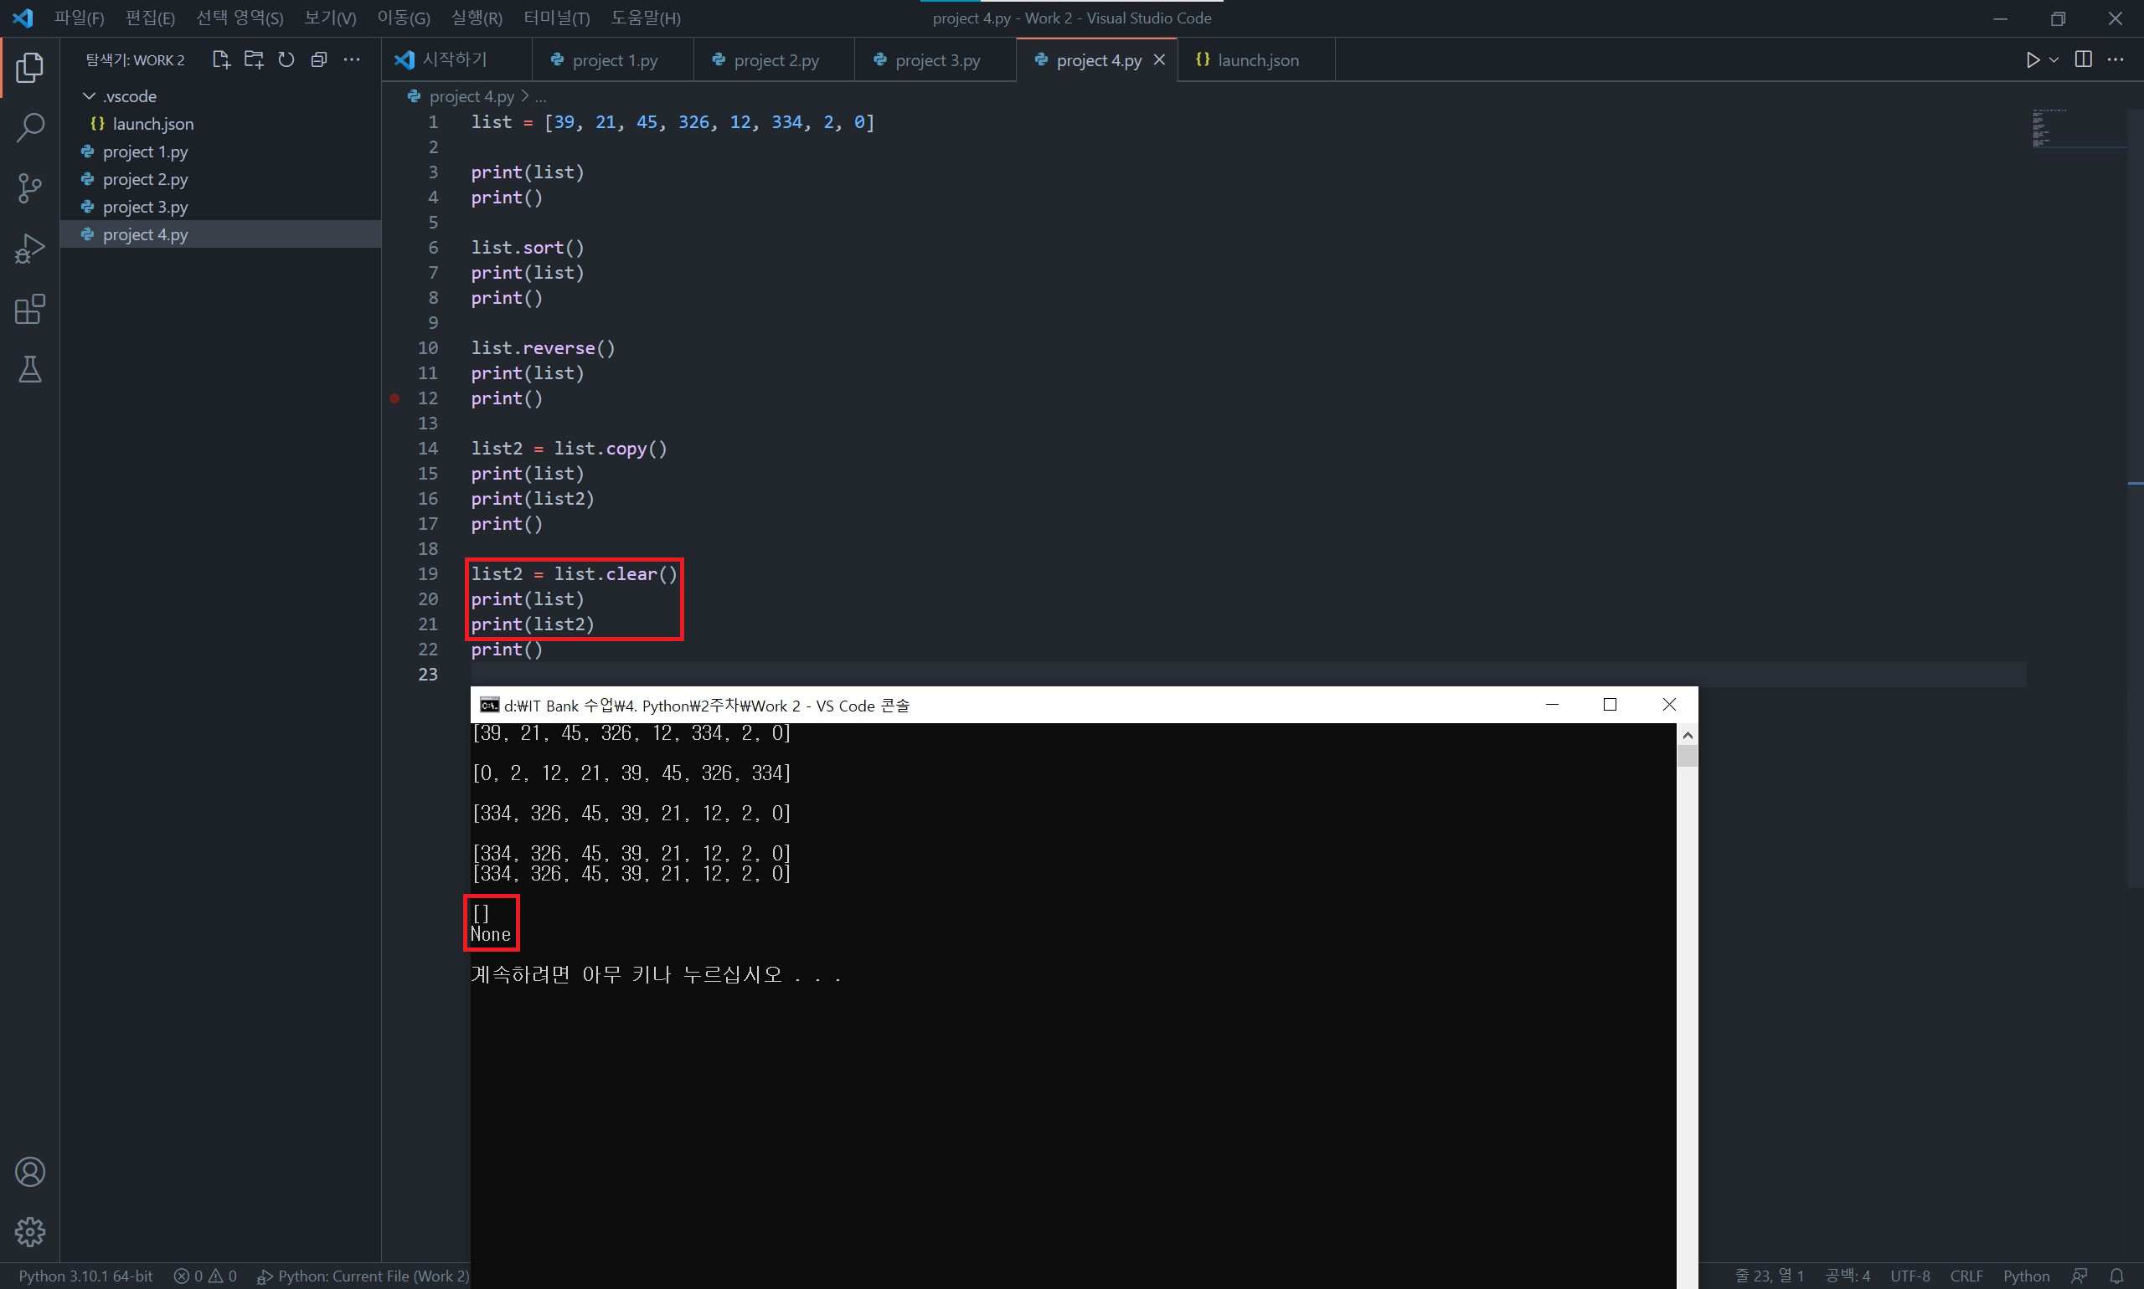Click Refresh Explorer icon

tap(286, 60)
